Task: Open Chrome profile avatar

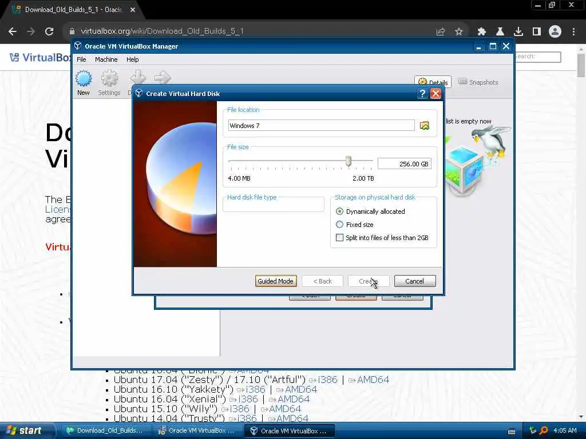Action: (555, 31)
